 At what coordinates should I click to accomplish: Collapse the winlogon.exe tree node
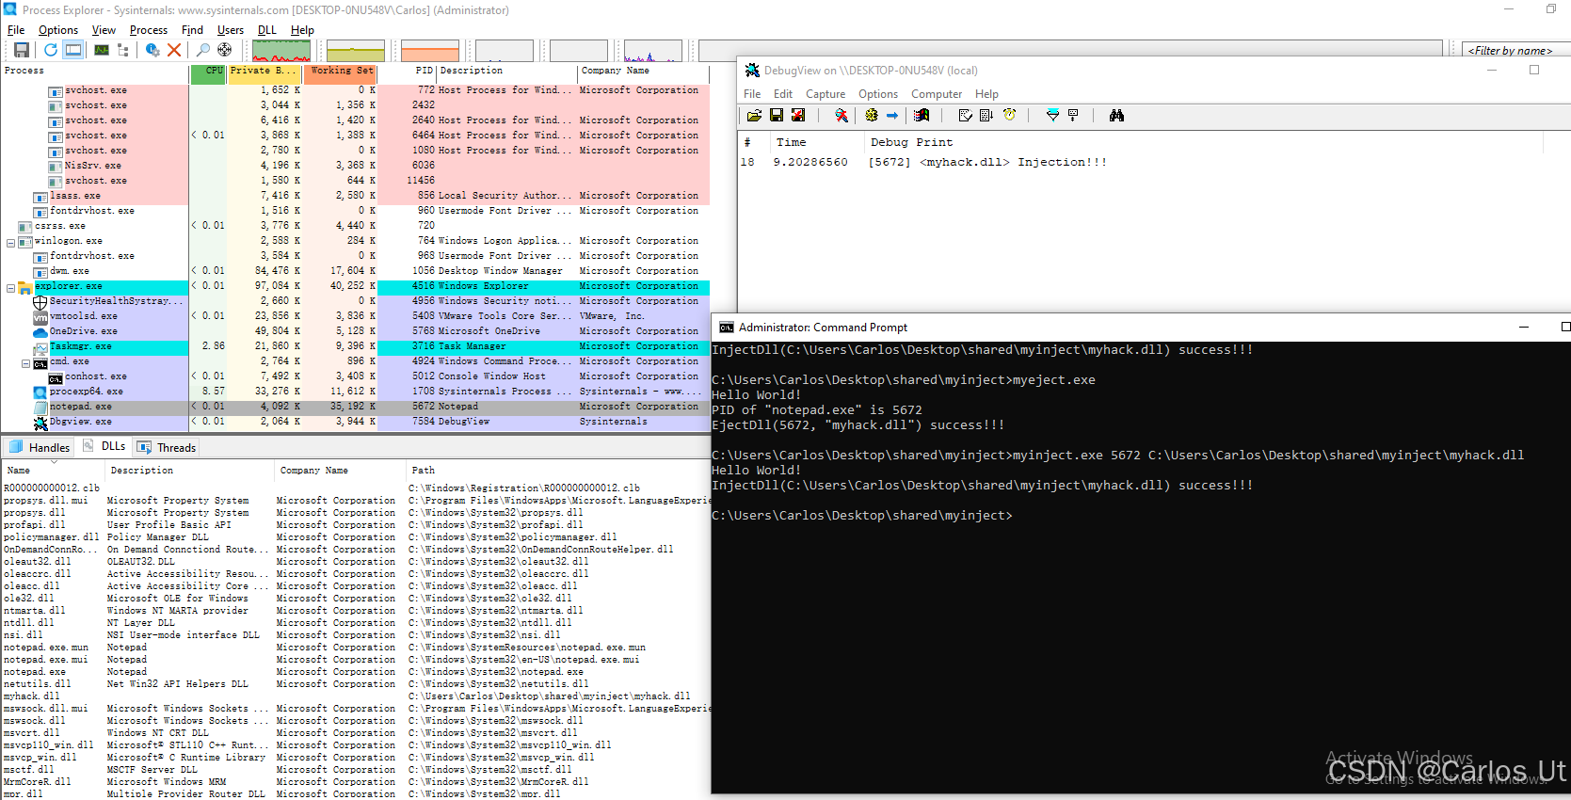point(11,242)
